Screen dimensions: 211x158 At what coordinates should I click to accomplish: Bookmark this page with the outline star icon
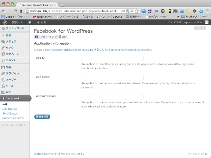pos(137,11)
